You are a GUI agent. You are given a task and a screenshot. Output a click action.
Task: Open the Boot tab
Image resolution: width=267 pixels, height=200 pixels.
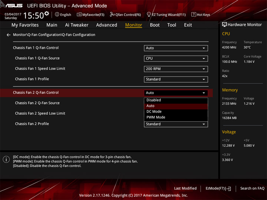click(155, 25)
